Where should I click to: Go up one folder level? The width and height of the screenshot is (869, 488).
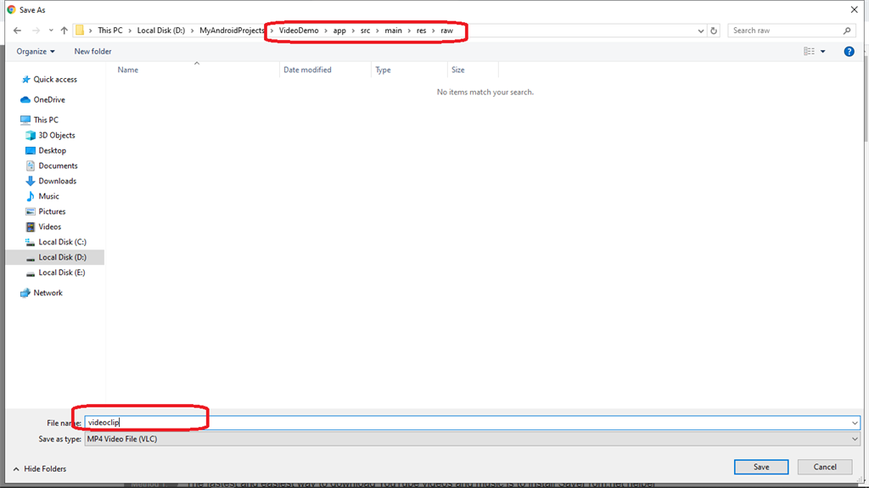coord(64,31)
